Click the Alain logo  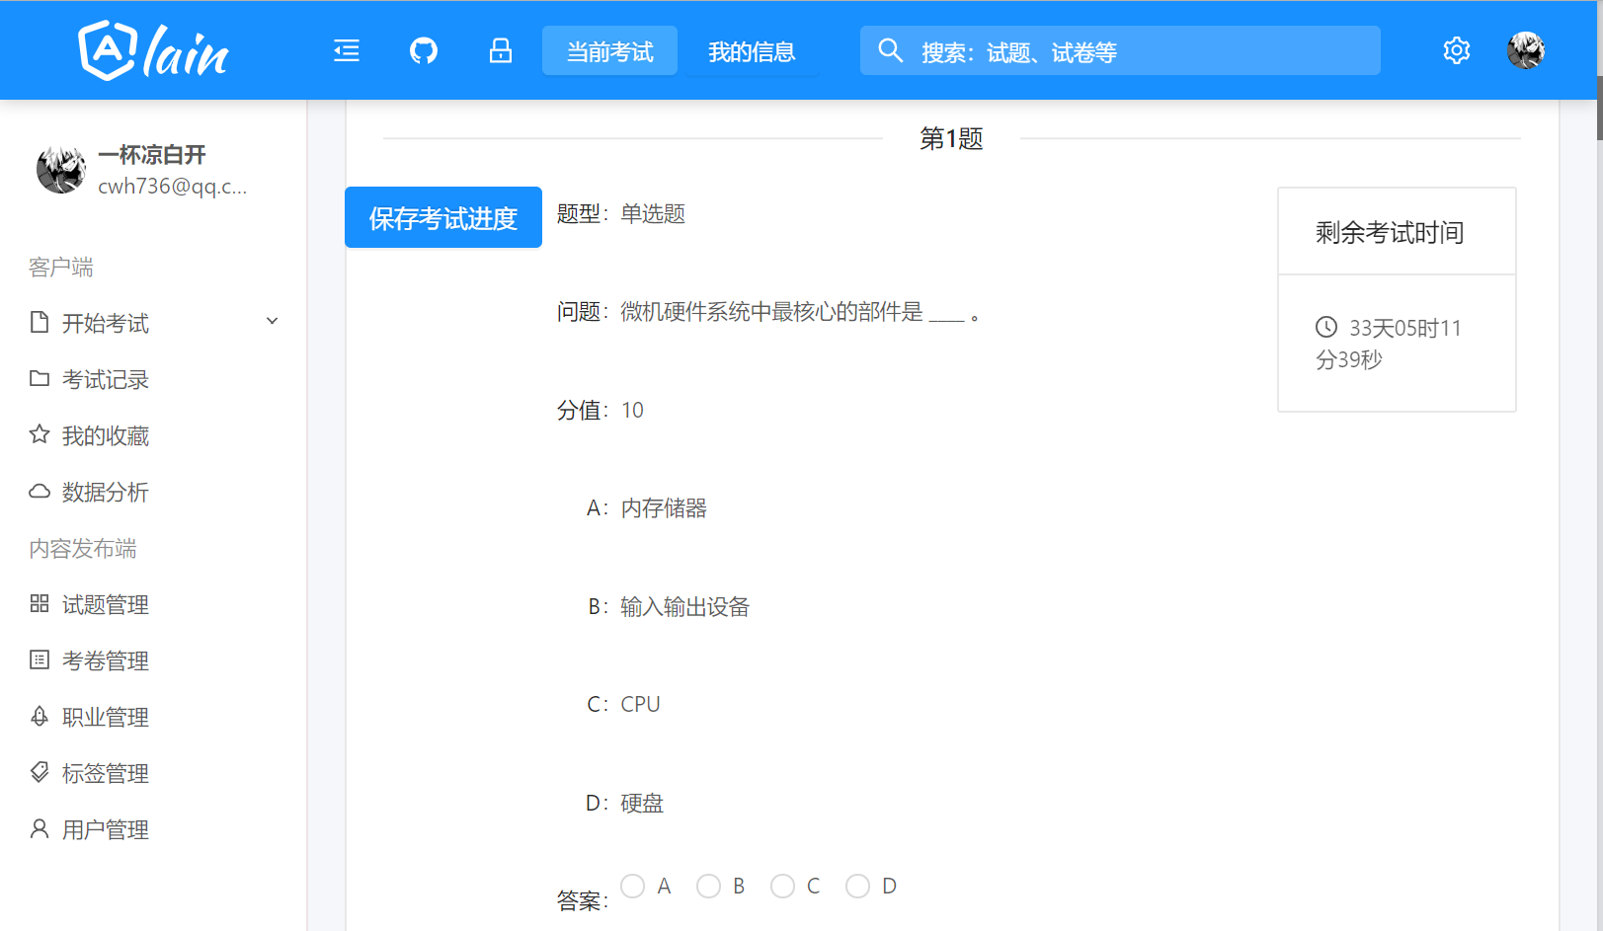(153, 50)
